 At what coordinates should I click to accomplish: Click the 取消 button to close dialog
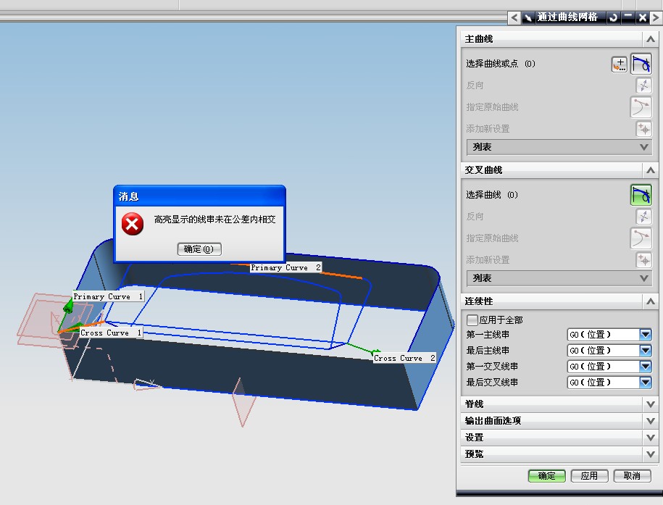click(x=632, y=476)
